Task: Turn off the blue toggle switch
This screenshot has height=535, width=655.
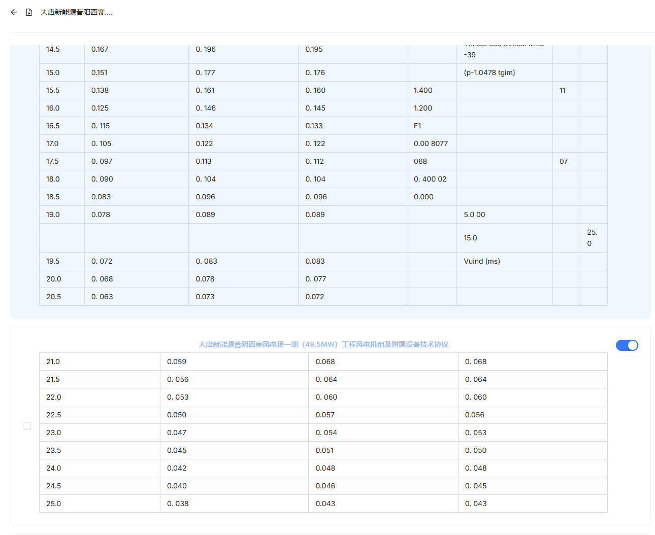Action: click(x=627, y=345)
